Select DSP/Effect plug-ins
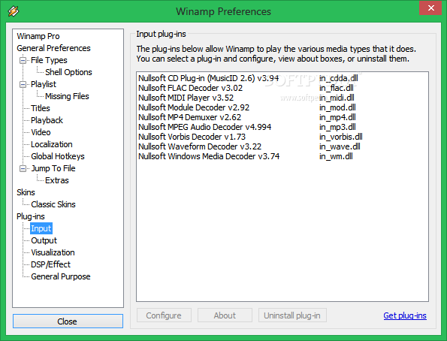This screenshot has height=341, width=447. click(x=50, y=264)
